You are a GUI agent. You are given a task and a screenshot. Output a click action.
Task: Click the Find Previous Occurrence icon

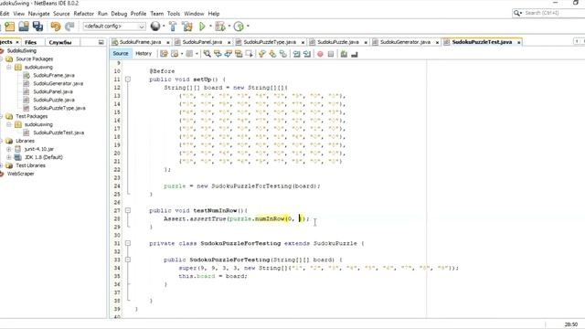click(x=218, y=54)
